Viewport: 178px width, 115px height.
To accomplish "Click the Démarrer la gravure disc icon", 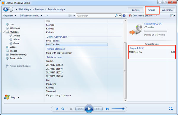I will point(130,16).
